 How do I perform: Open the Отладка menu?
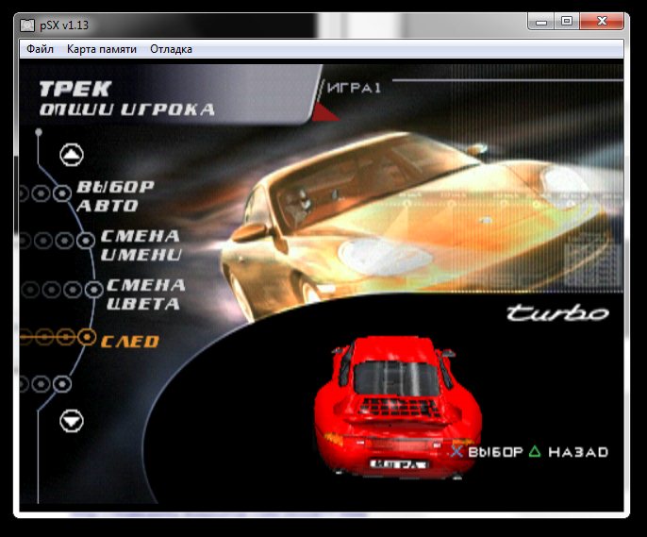[171, 49]
